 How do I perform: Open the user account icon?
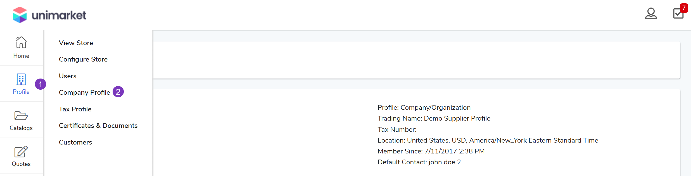tap(651, 13)
